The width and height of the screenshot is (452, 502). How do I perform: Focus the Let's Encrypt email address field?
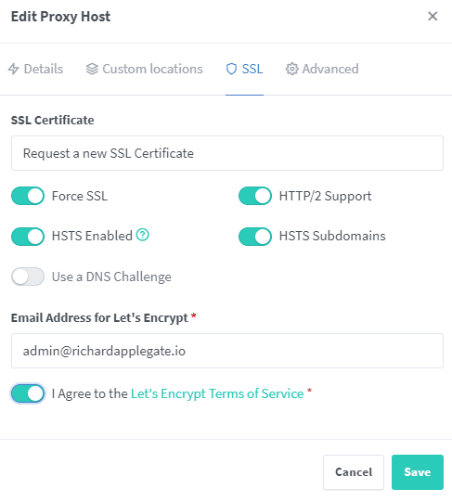tap(227, 351)
